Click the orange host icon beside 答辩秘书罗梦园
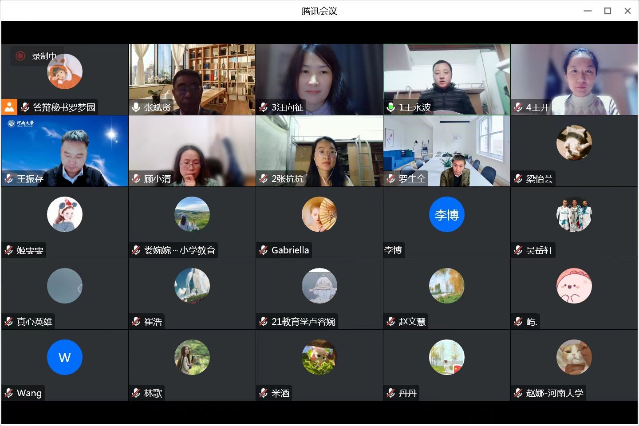Viewport: 639px width, 426px height. tap(9, 107)
